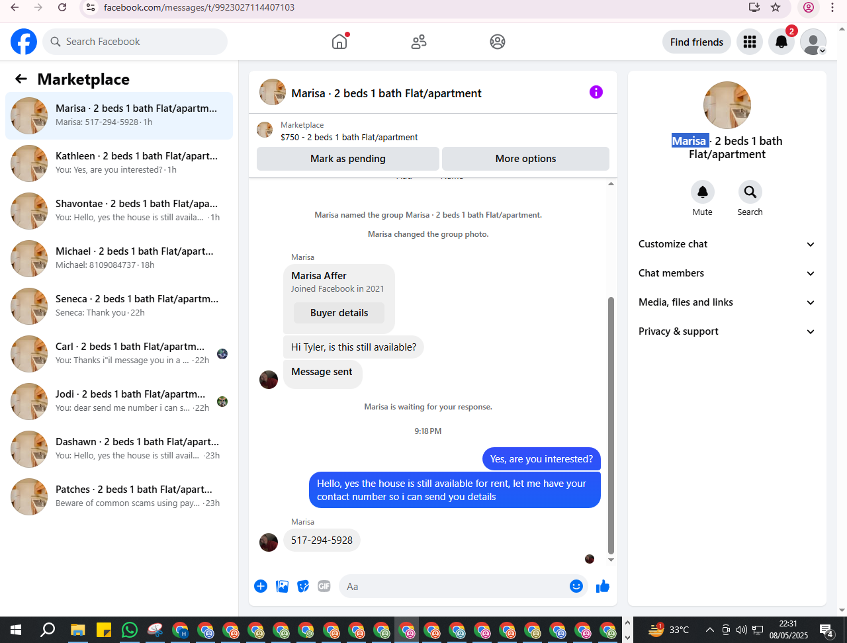The width and height of the screenshot is (847, 643).
Task: Open the Groups icon in top navigation
Action: coord(498,42)
